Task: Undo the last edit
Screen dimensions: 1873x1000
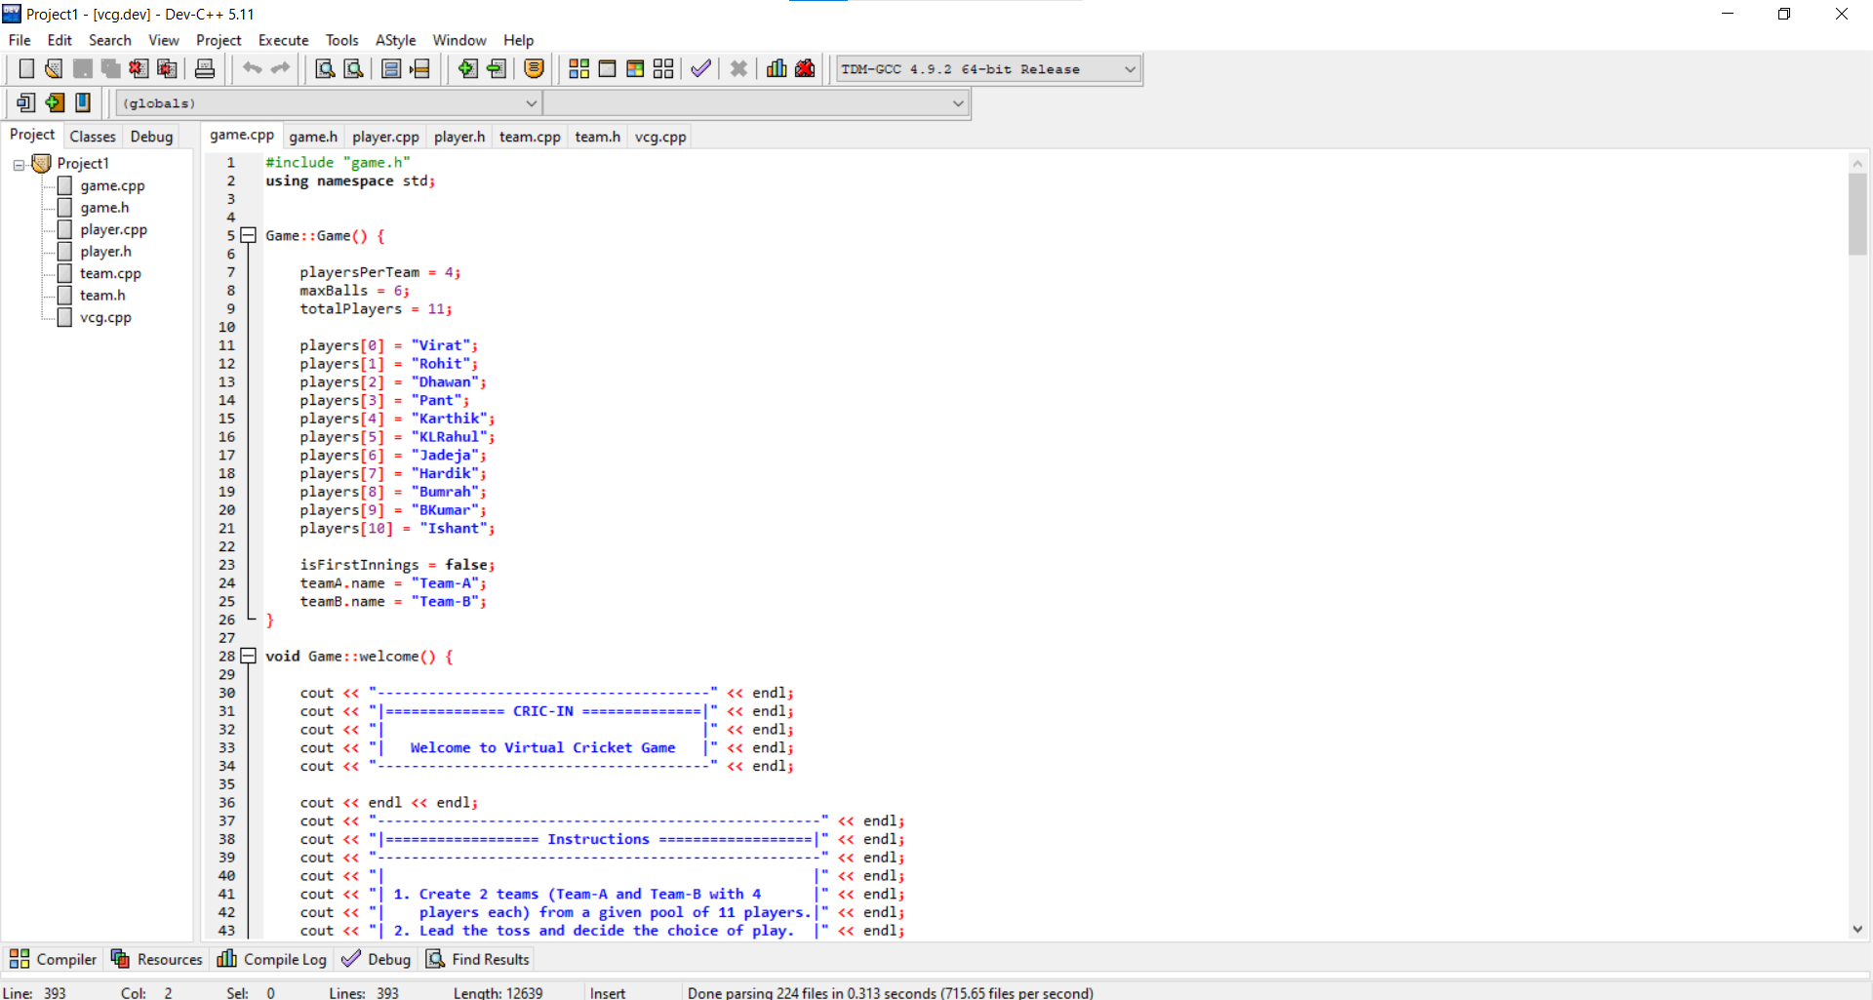Action: tap(252, 68)
